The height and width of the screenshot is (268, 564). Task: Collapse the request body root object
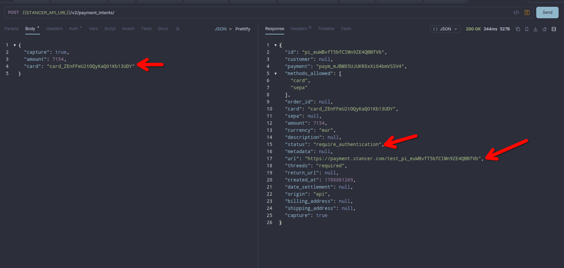coord(15,45)
